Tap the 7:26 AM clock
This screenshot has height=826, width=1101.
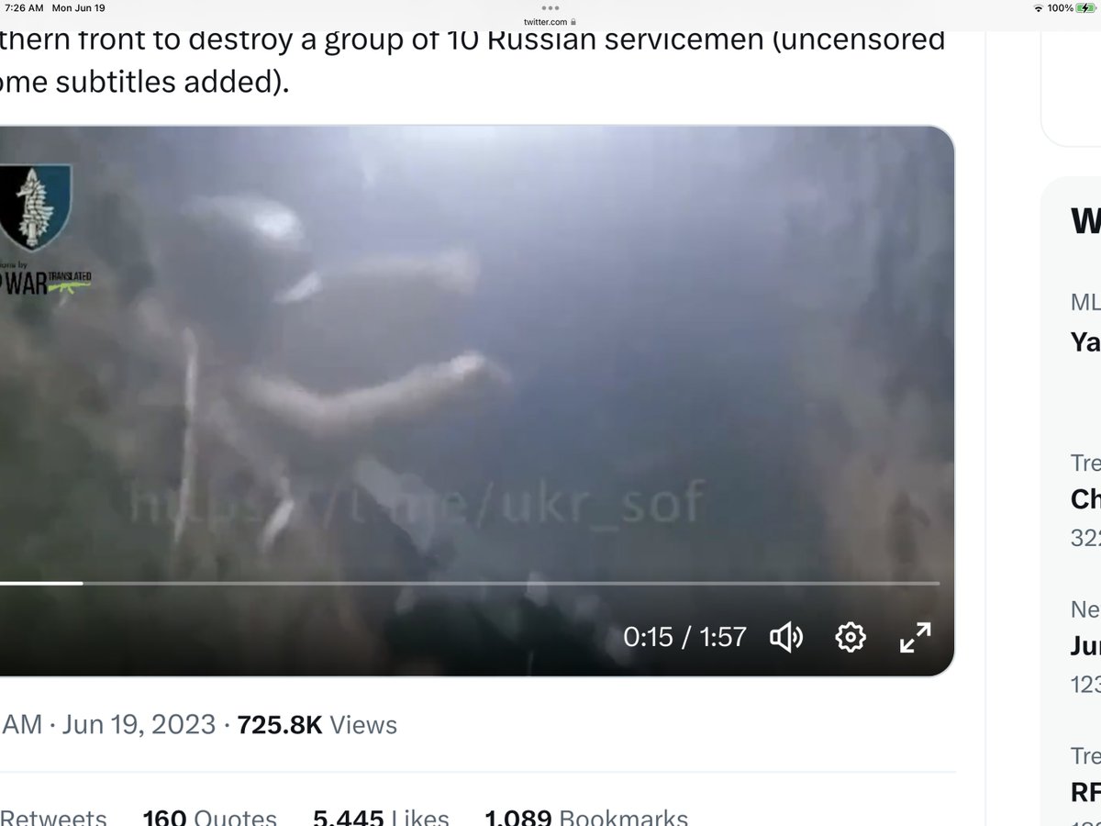click(x=23, y=8)
